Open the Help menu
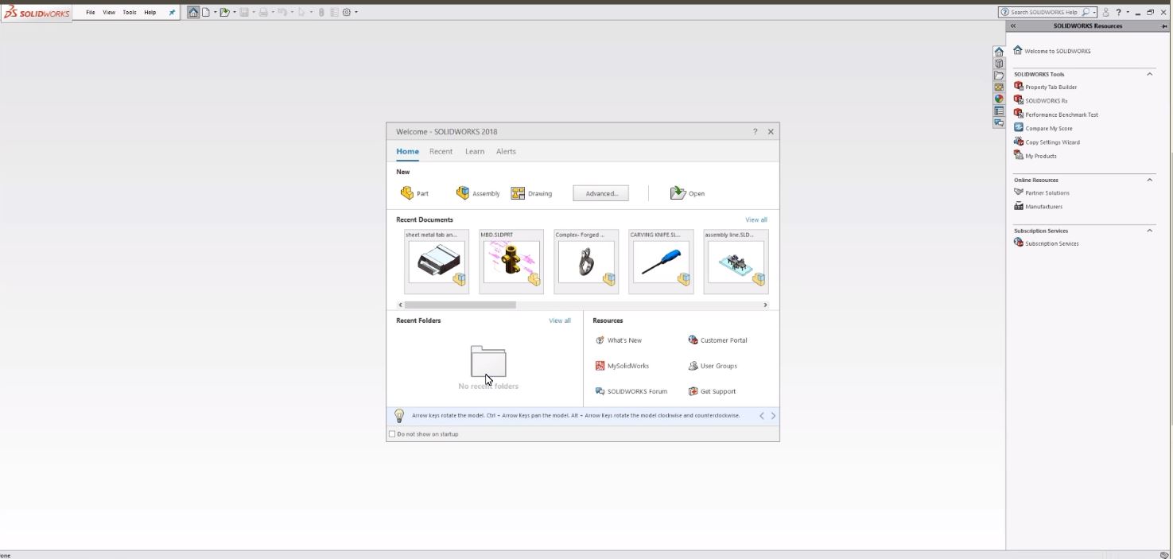This screenshot has height=559, width=1173. (x=150, y=13)
